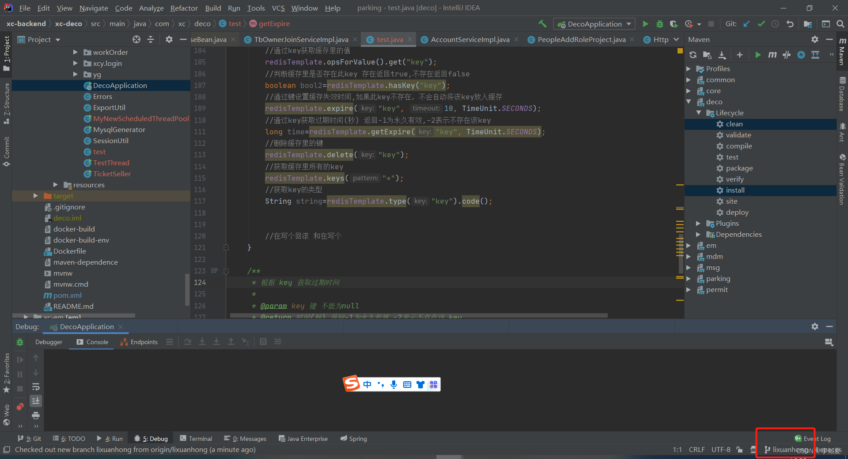848x459 pixels.
Task: View breakpoints red circles icon
Action: [20, 406]
